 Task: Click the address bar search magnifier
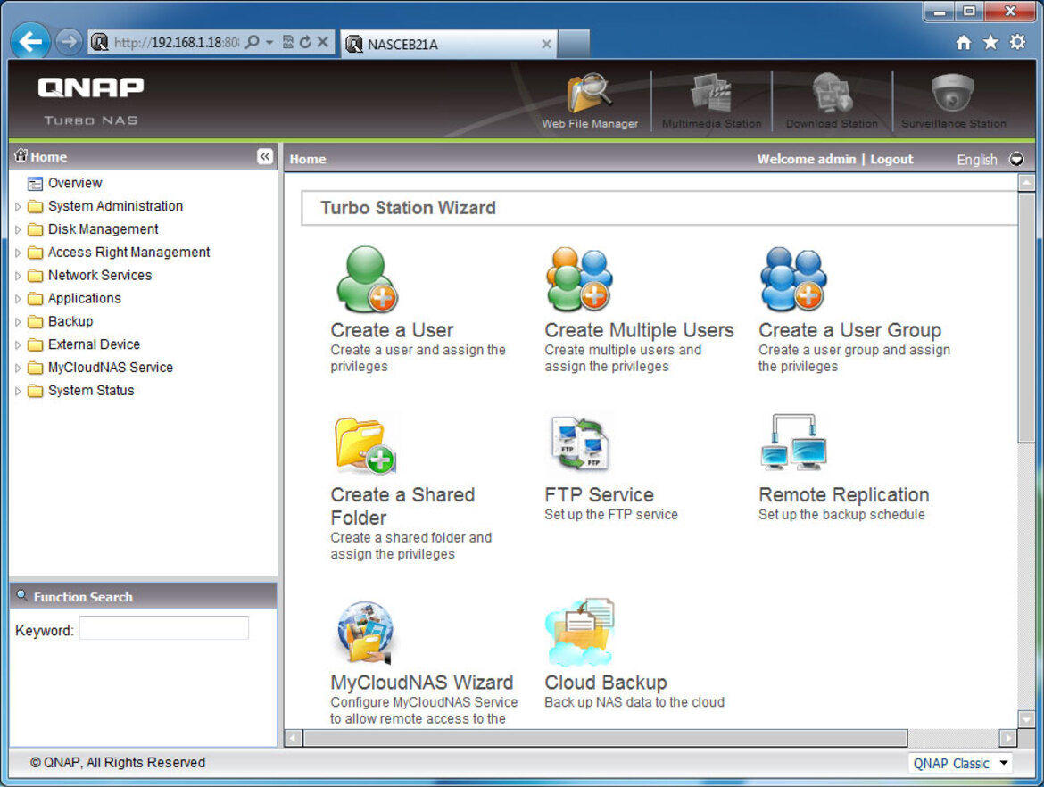pos(253,42)
